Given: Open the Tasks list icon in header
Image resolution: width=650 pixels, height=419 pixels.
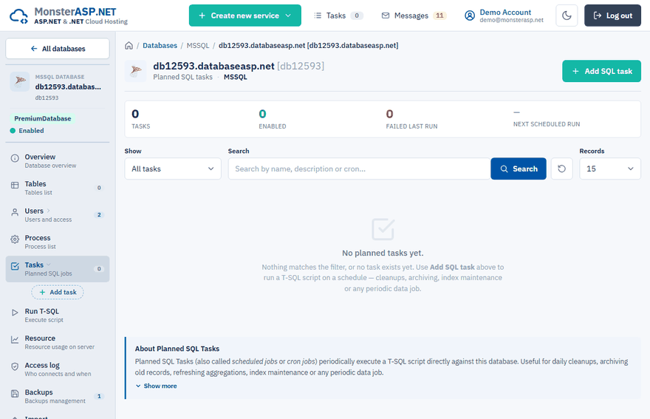Looking at the screenshot, I should click(318, 16).
